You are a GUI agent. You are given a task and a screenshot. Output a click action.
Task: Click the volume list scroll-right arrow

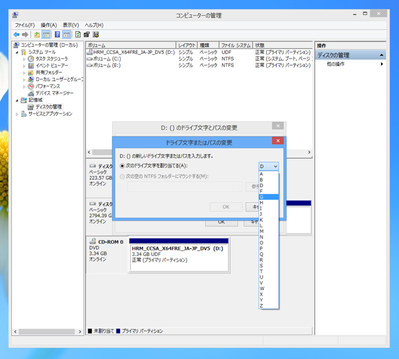click(309, 152)
